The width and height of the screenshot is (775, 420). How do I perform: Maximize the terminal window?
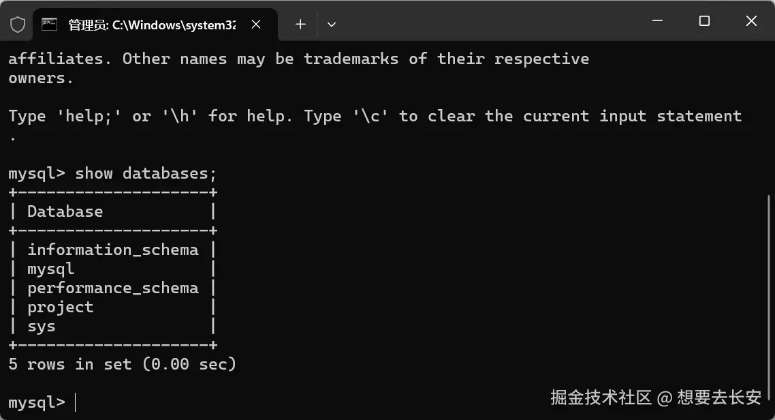[x=704, y=20]
